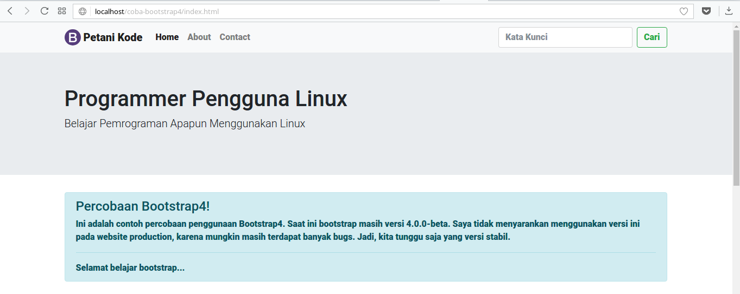This screenshot has width=740, height=294.
Task: Open the Contact nav item
Action: [x=235, y=37]
